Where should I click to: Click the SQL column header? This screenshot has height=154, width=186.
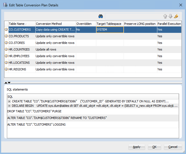click(x=93, y=97)
